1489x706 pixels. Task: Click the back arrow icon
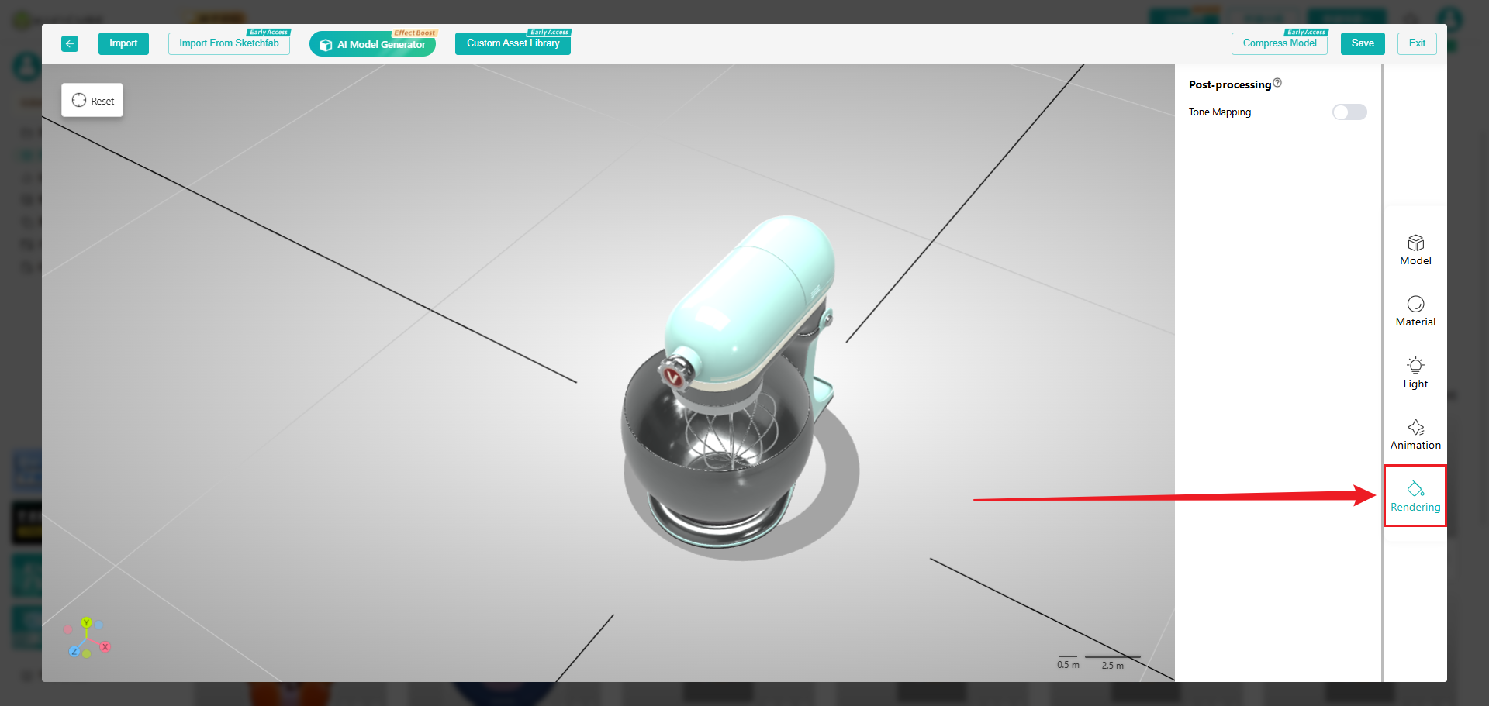point(70,43)
